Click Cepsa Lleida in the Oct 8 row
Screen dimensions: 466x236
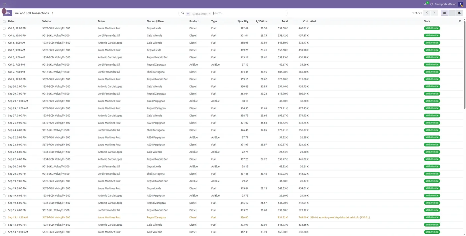pos(154,28)
